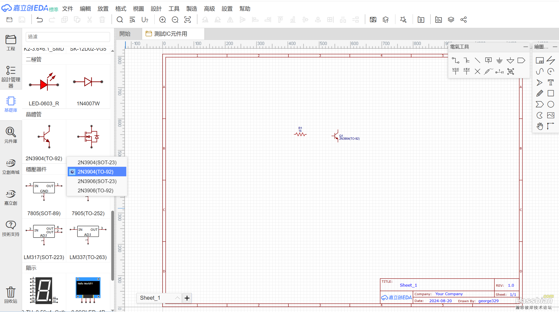Select the Ellipse drawing tool

[551, 104]
